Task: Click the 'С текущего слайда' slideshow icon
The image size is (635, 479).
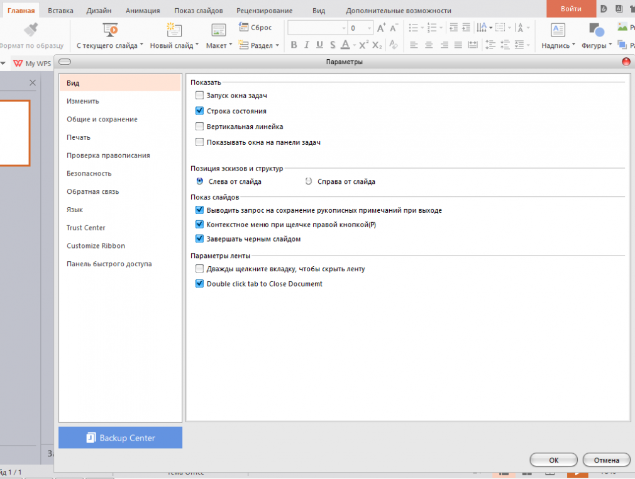Action: pos(110,30)
